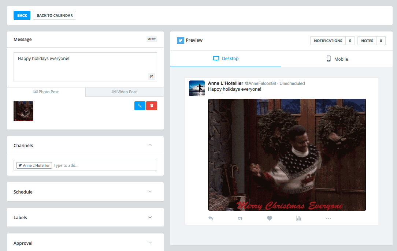Open the attached photo thumbnail
The image size is (397, 251).
click(x=23, y=111)
